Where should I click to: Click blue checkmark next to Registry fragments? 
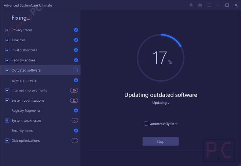pyautogui.click(x=76, y=111)
